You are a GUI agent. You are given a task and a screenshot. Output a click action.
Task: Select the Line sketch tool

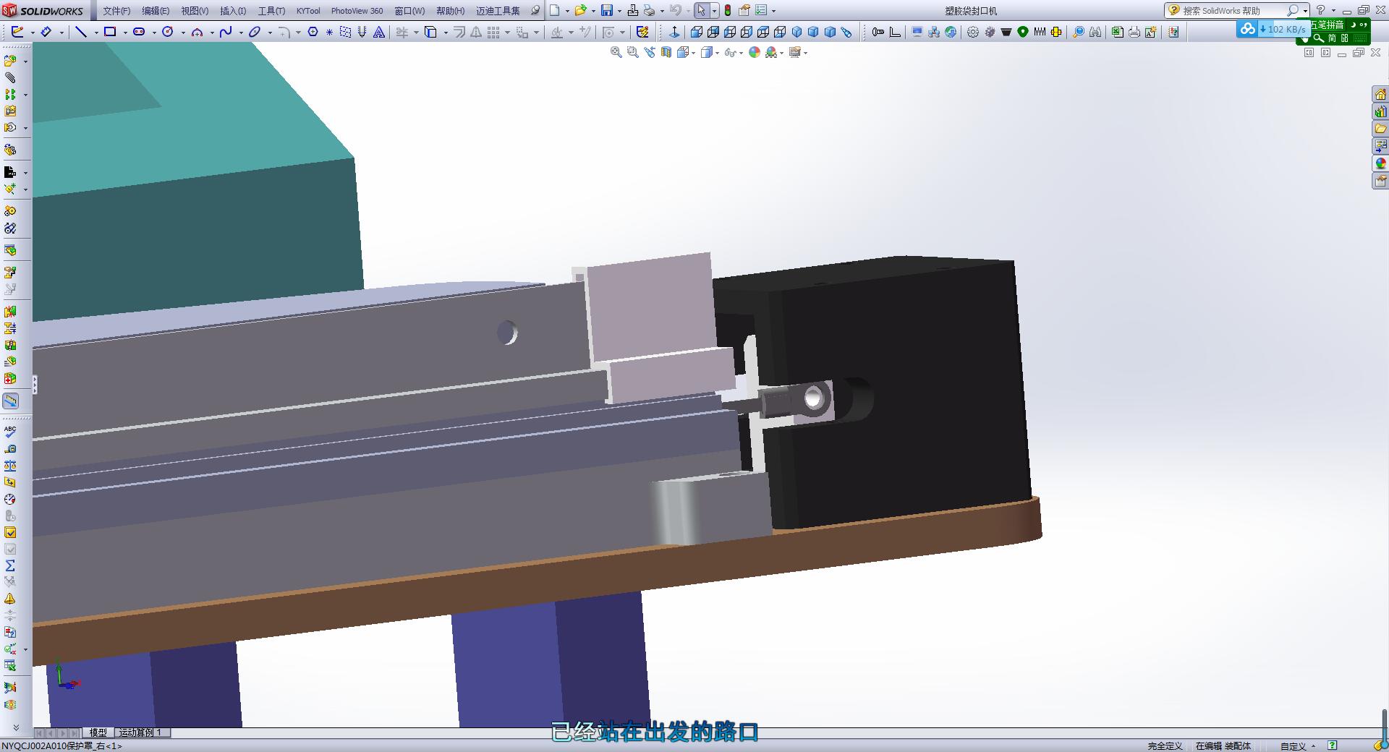81,32
